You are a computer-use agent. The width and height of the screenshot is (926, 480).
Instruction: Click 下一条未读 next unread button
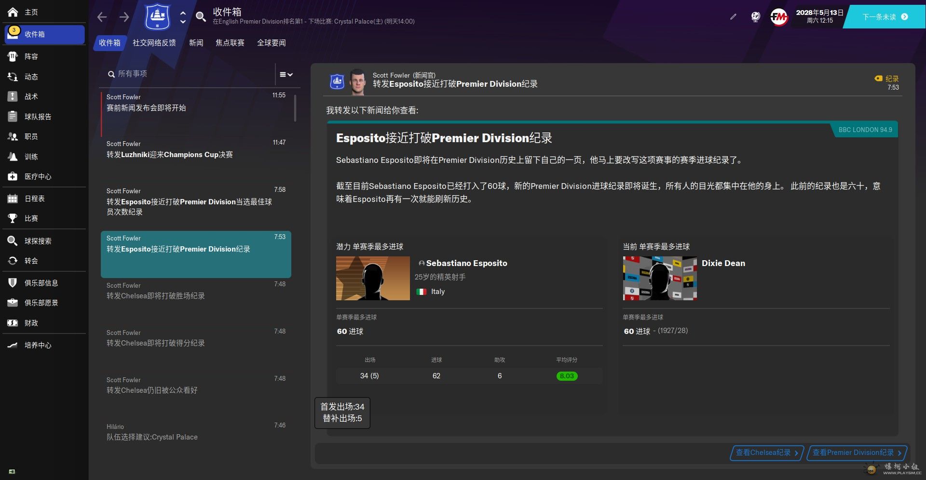[885, 17]
